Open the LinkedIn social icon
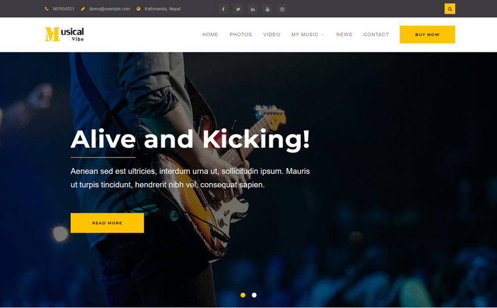This screenshot has height=308, width=497. 252,9
